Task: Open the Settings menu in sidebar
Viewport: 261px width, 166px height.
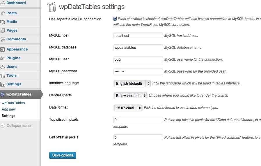Action: pos(14,84)
